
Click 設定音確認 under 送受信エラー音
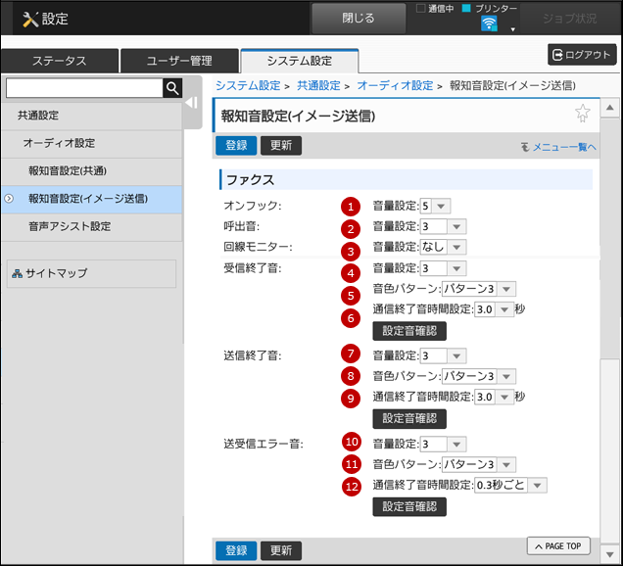pyautogui.click(x=409, y=507)
